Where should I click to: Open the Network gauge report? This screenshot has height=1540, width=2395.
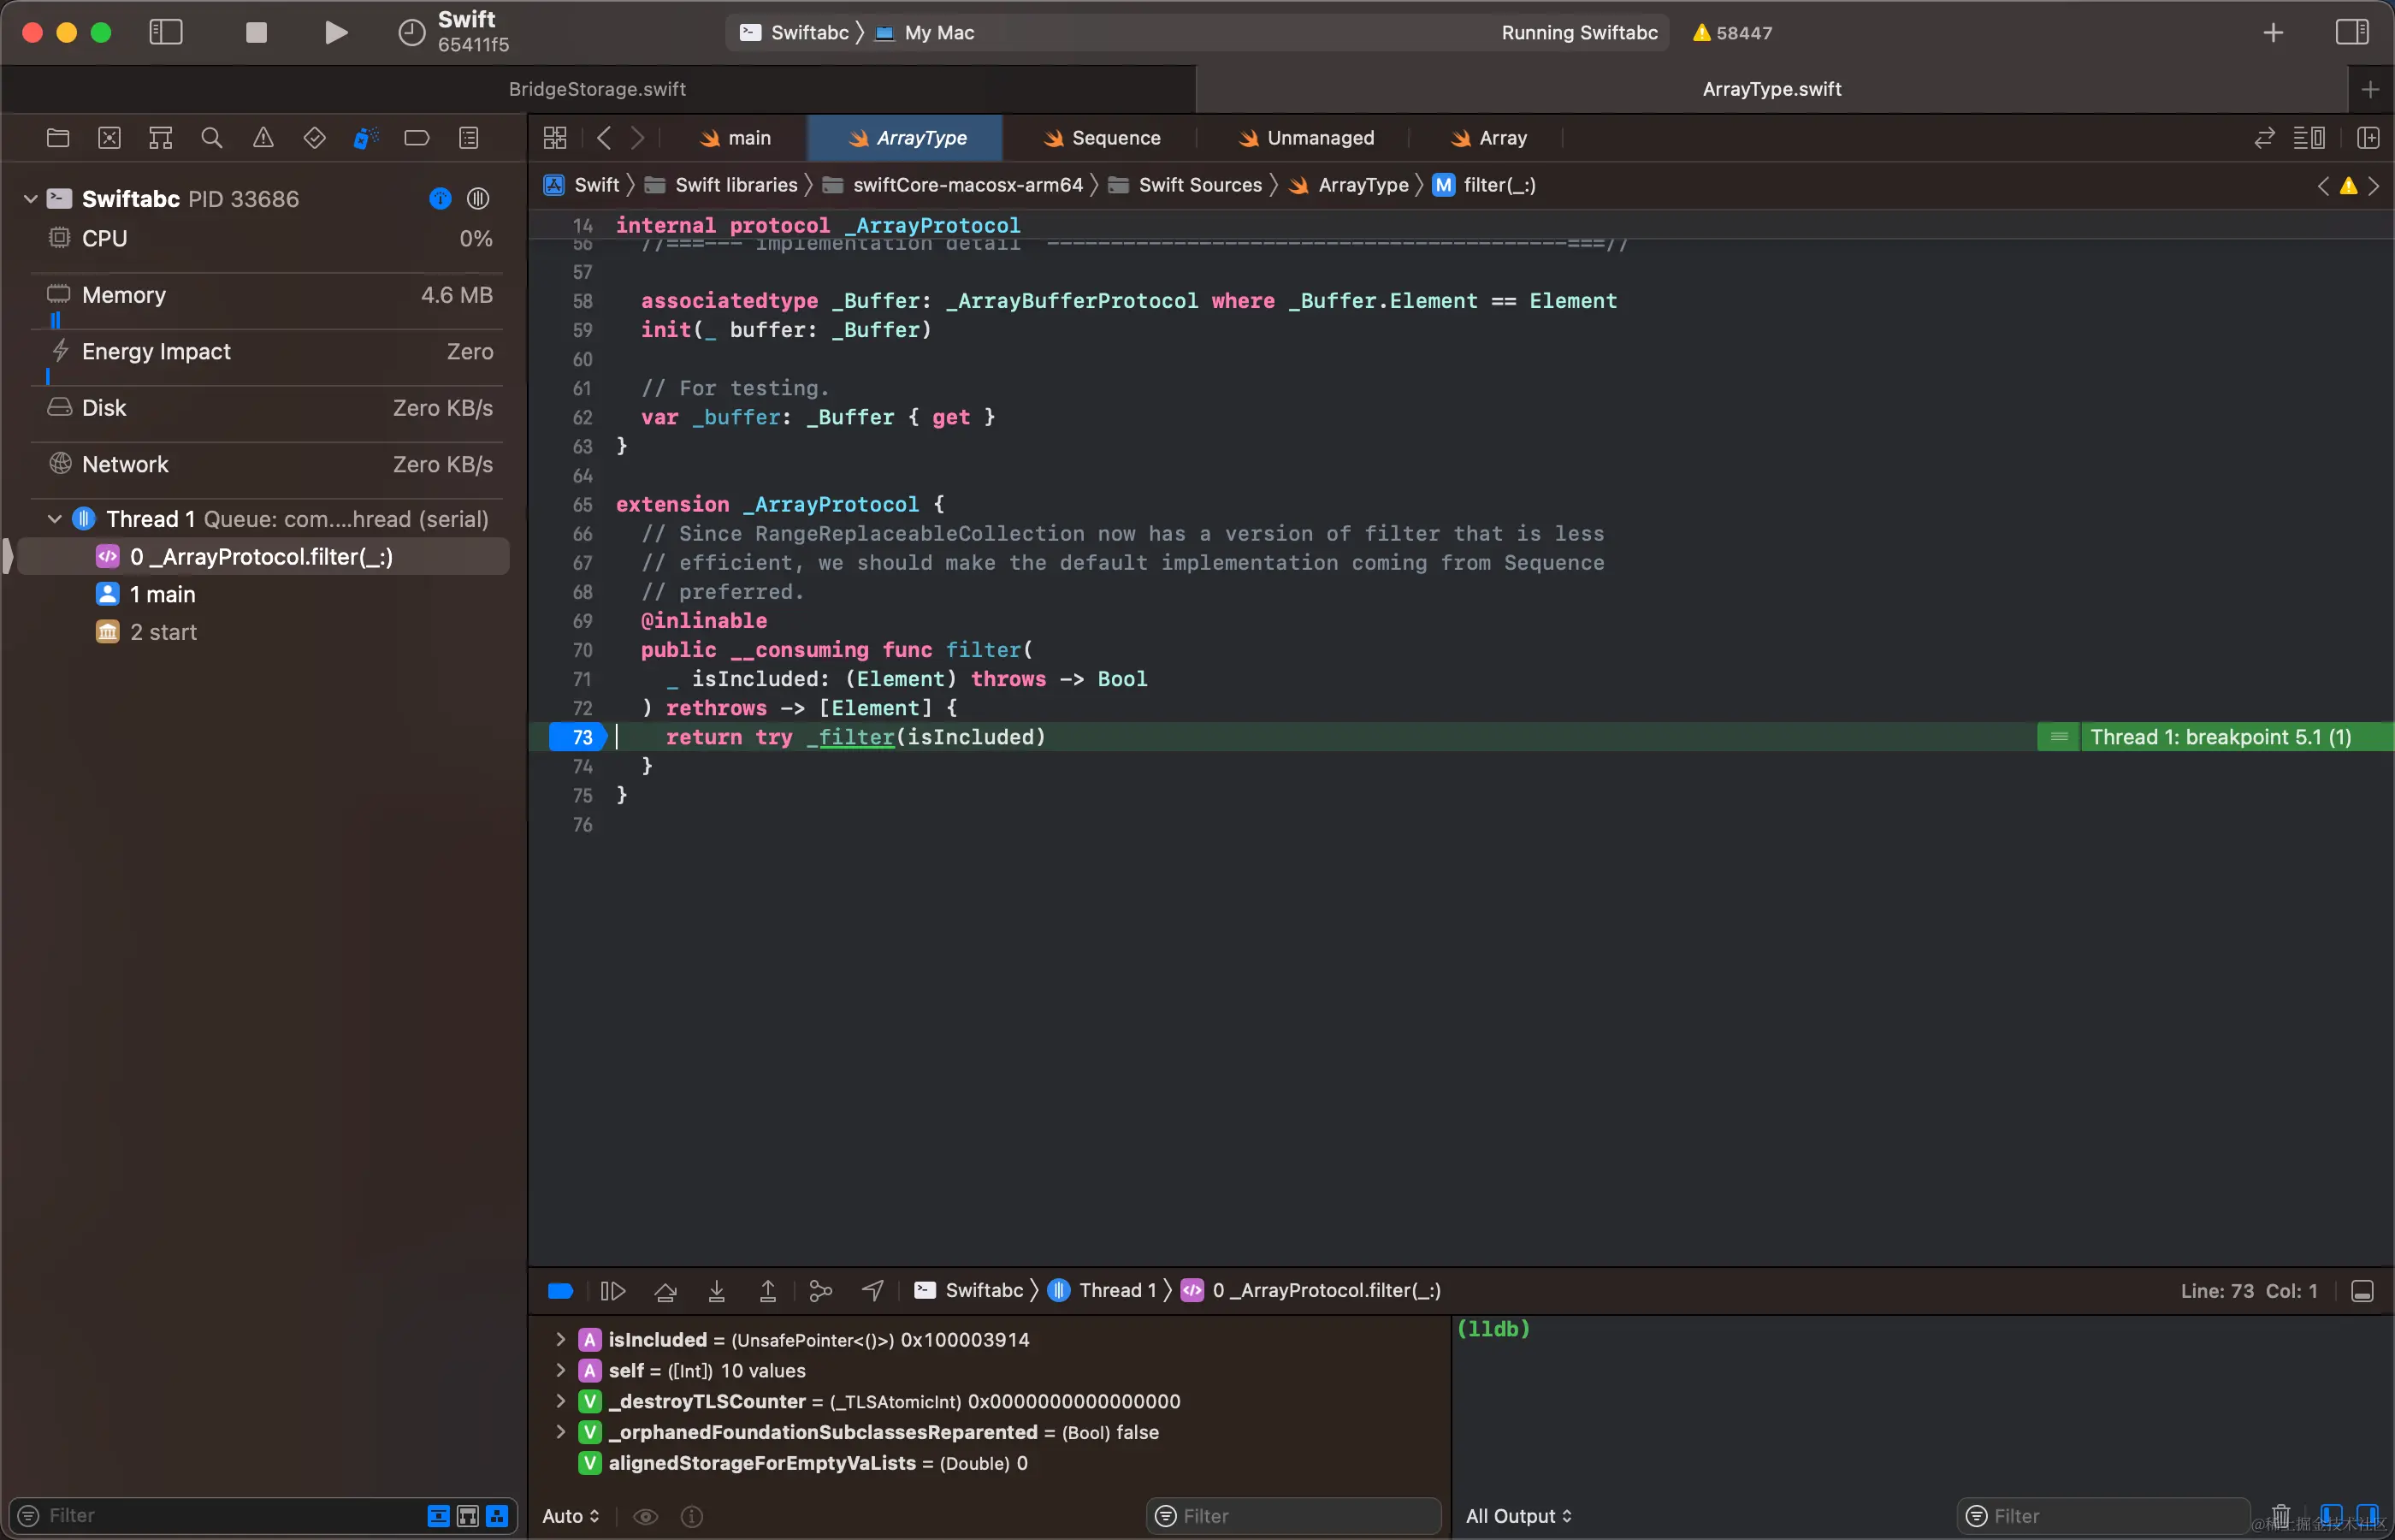[x=270, y=465]
